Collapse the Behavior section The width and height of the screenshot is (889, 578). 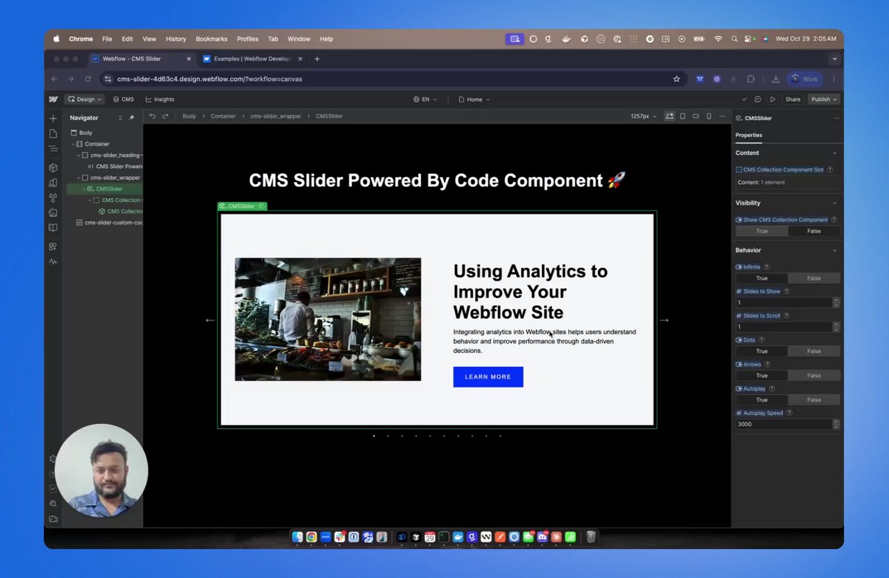[x=834, y=250]
